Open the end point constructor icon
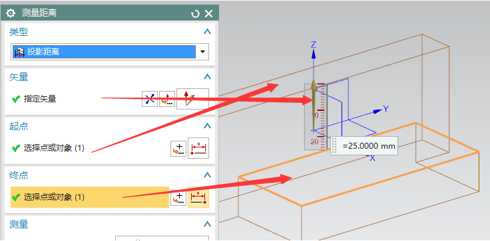The image size is (490, 241). coord(178,198)
